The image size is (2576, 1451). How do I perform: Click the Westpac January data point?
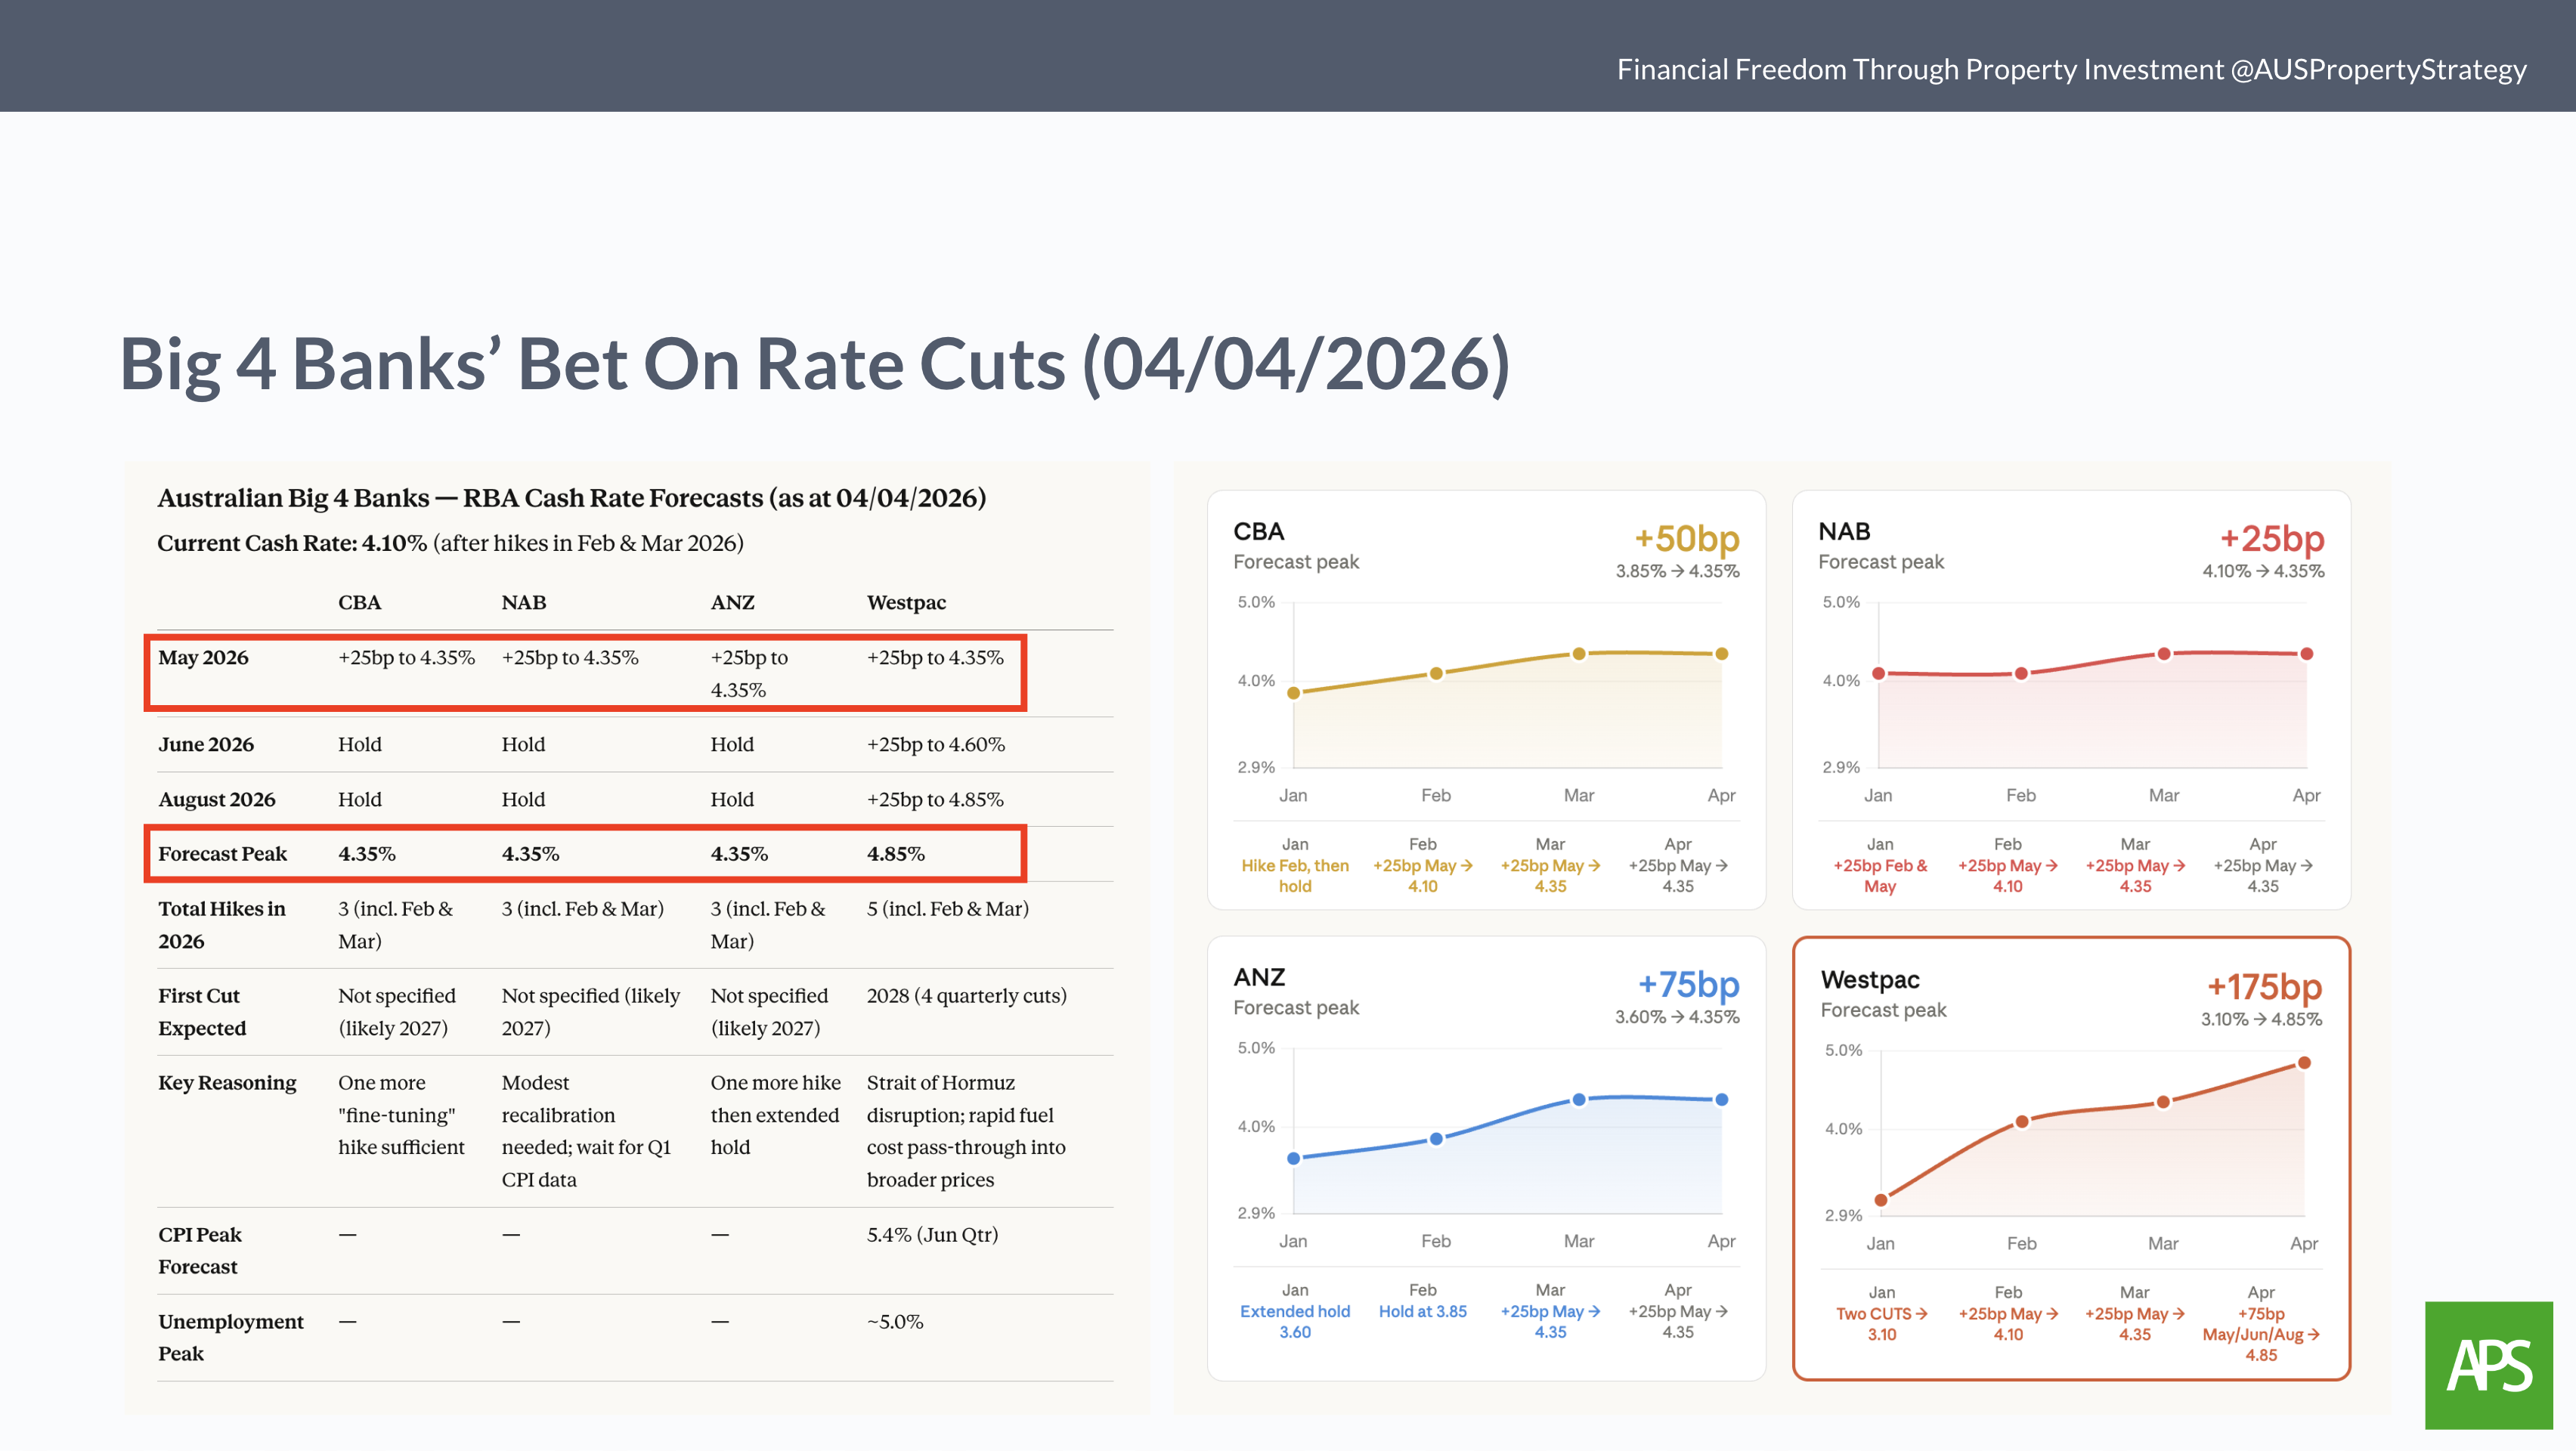pos(1881,1200)
